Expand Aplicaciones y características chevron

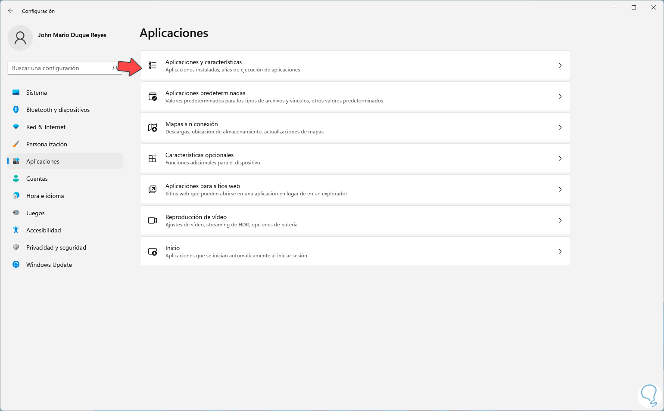[560, 65]
